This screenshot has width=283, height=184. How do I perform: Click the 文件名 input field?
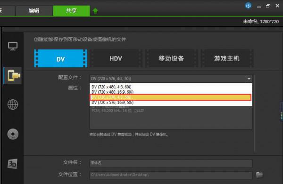[x=171, y=163]
